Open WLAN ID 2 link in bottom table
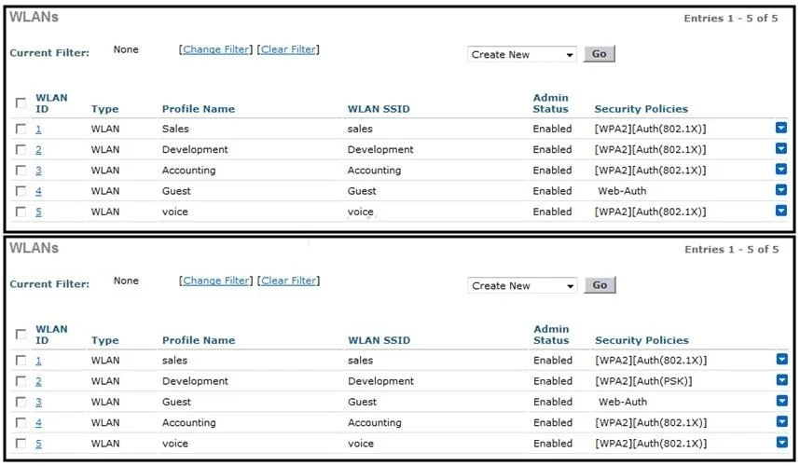The image size is (800, 466). tap(38, 381)
